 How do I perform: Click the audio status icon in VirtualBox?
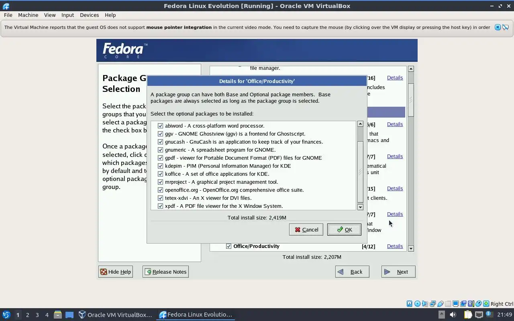tap(425, 304)
